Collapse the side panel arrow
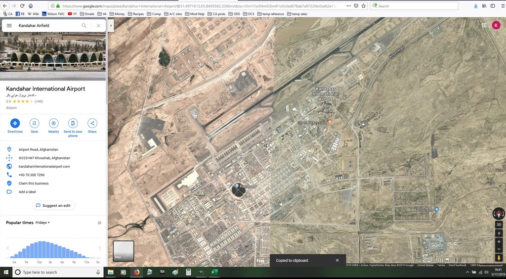 (111, 25)
